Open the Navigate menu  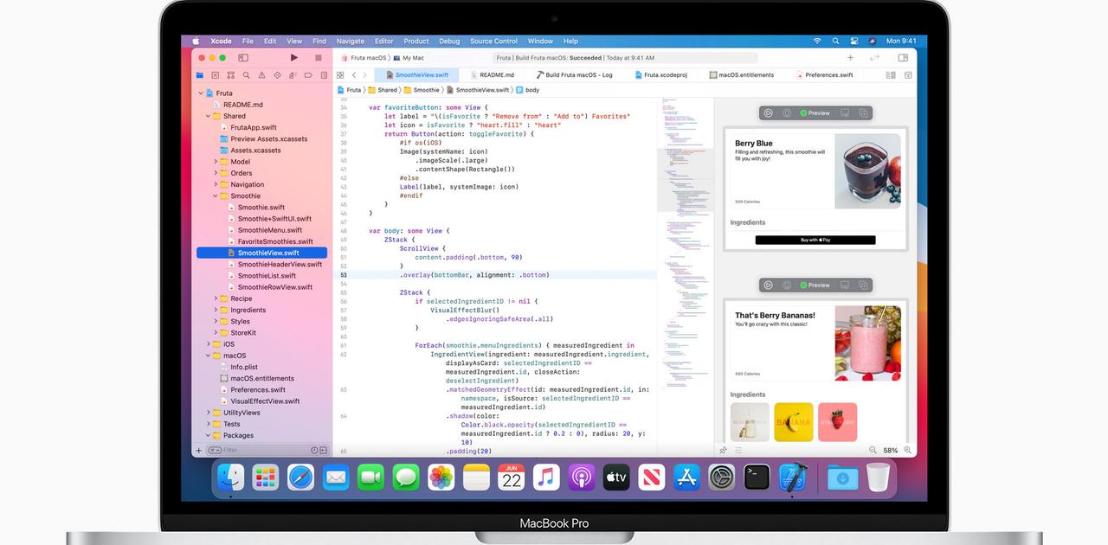coord(350,41)
